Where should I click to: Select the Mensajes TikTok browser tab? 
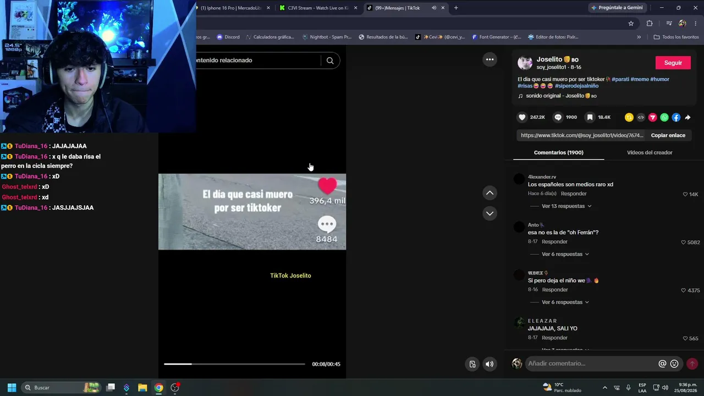point(405,8)
